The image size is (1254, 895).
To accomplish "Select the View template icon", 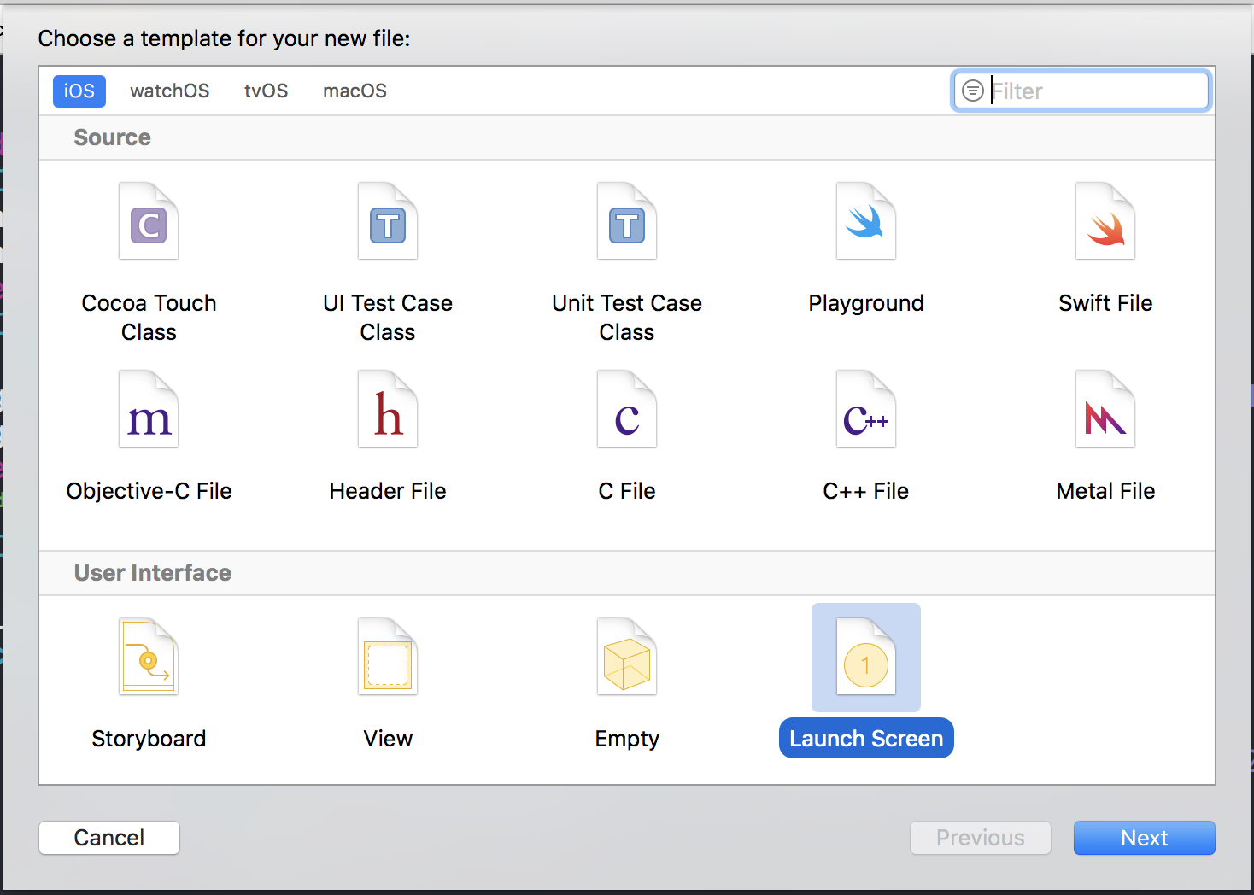I will 388,657.
